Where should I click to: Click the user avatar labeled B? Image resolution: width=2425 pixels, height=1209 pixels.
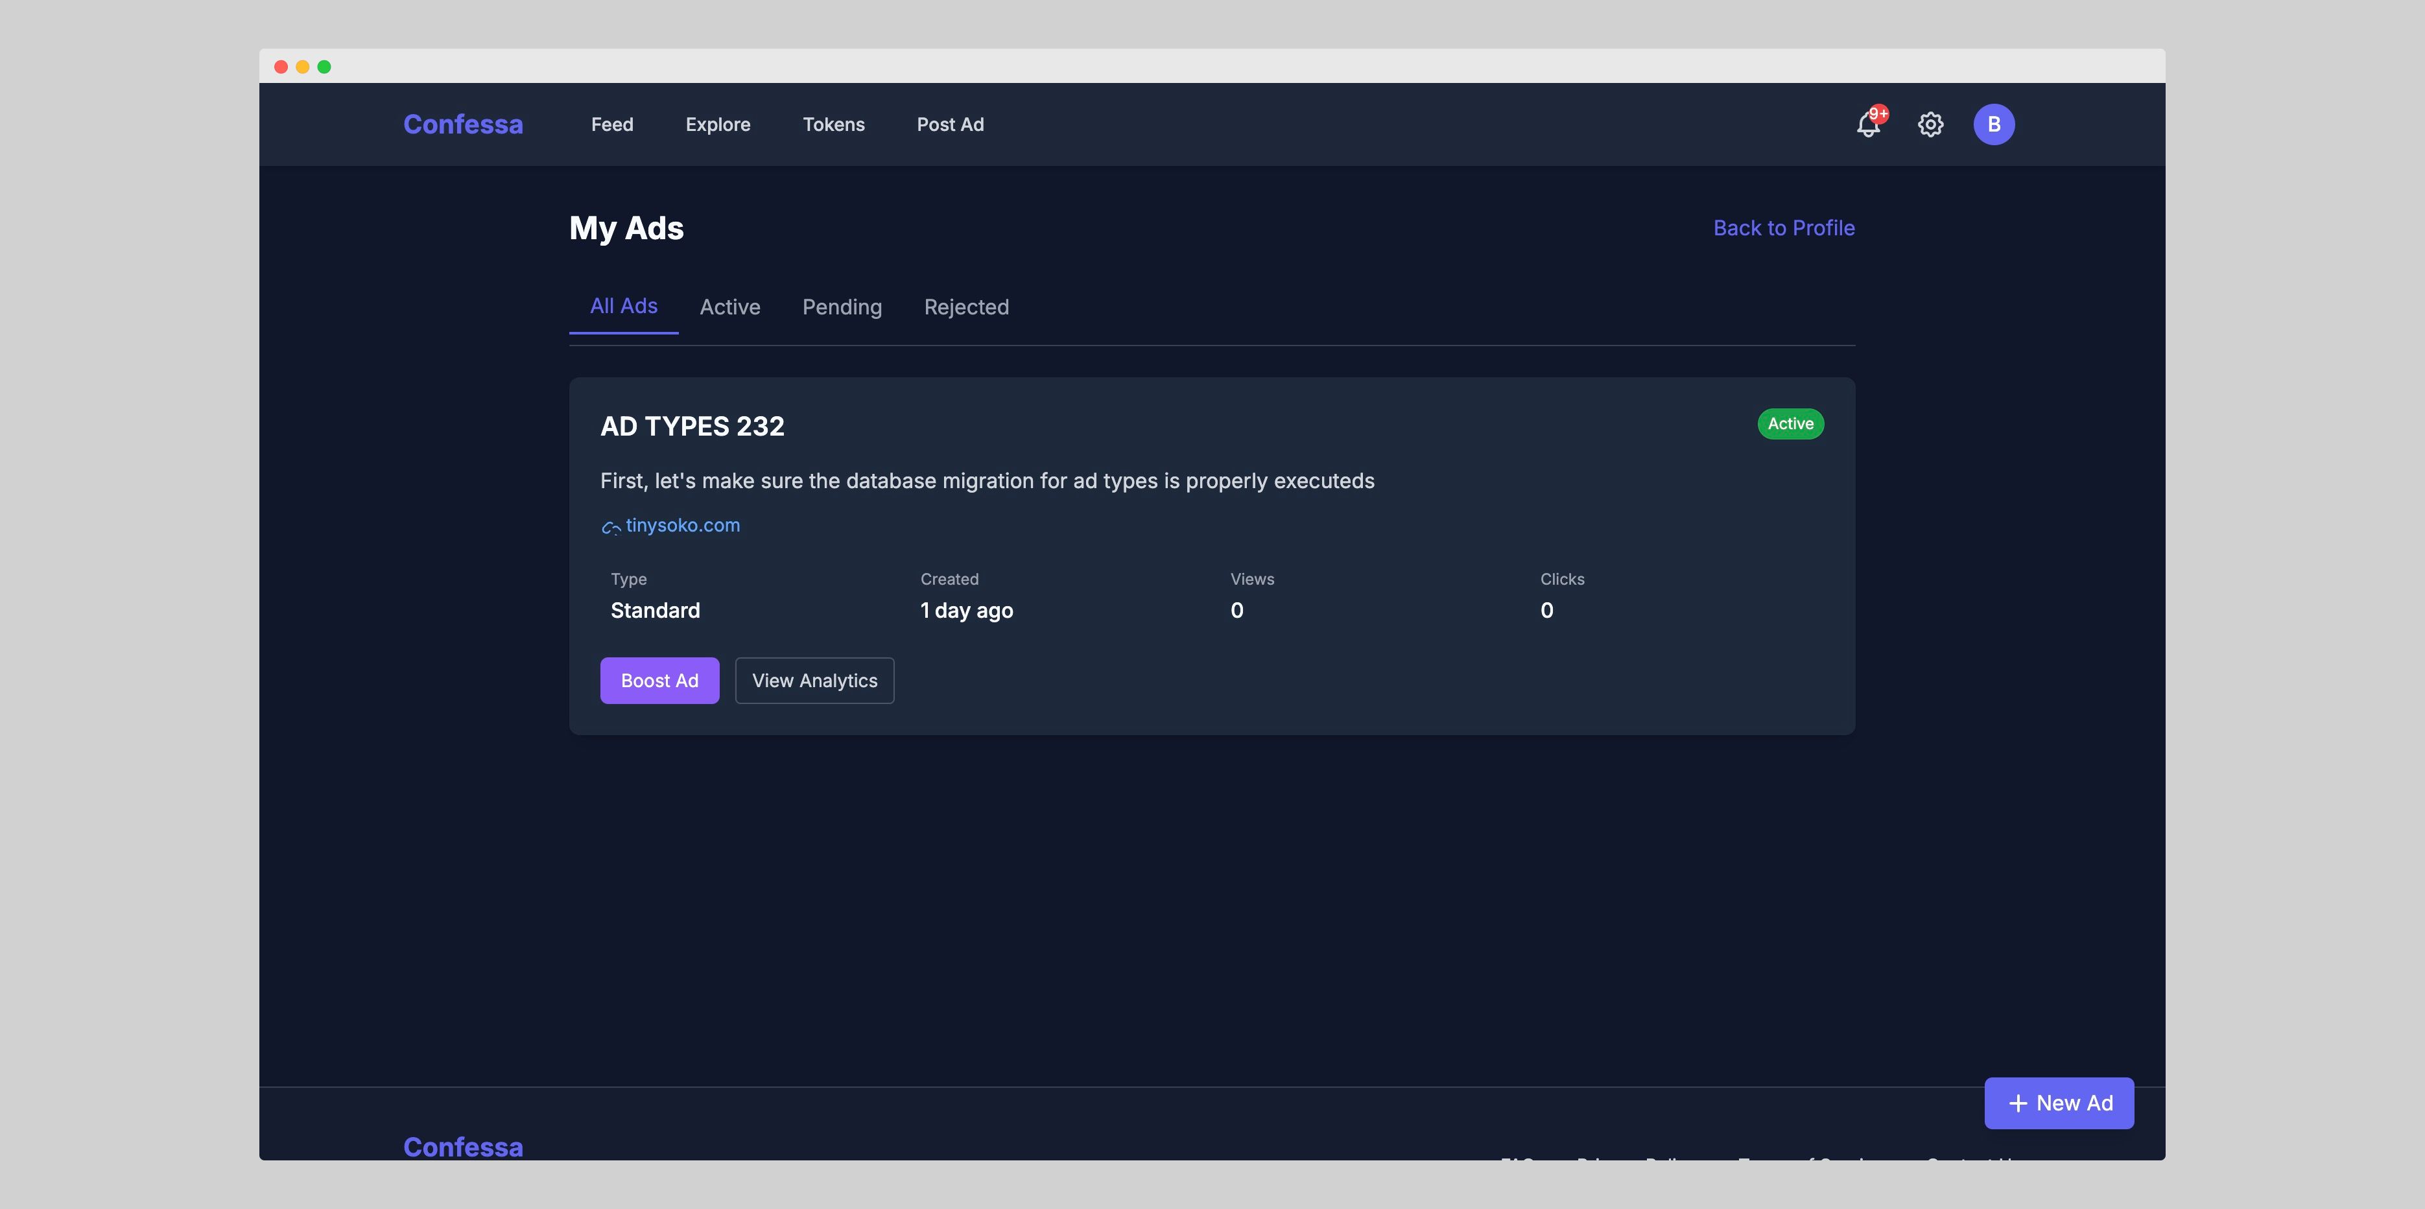1993,124
